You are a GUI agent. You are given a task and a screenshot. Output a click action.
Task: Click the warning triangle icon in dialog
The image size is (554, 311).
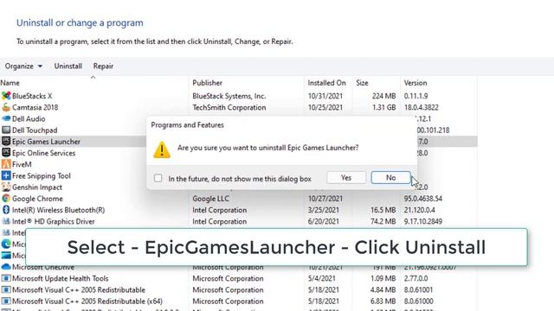click(x=162, y=149)
